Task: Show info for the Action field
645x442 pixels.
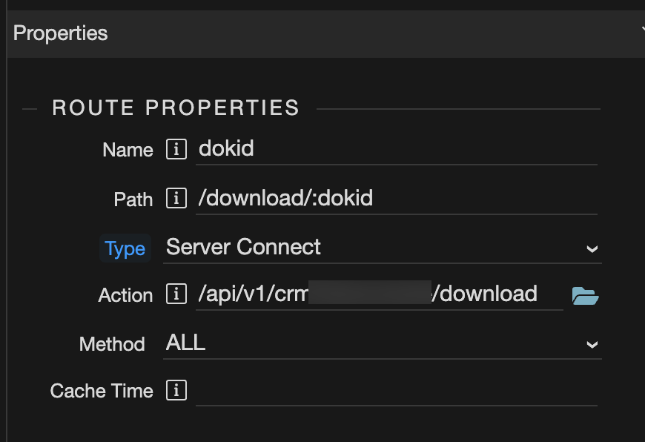Action: pyautogui.click(x=176, y=294)
